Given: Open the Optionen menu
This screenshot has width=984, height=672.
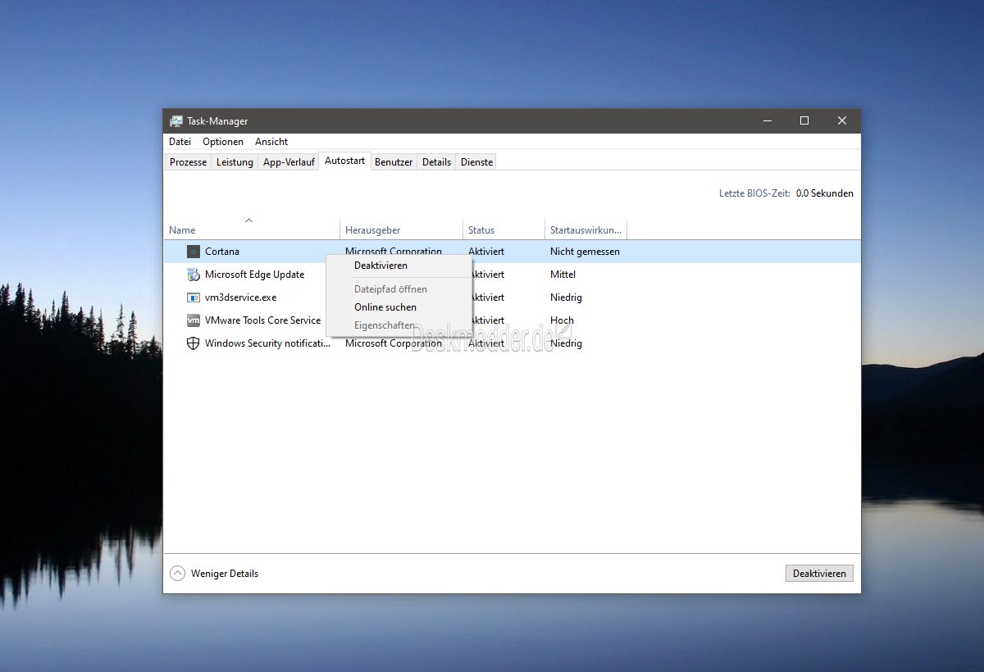Looking at the screenshot, I should click(x=223, y=142).
